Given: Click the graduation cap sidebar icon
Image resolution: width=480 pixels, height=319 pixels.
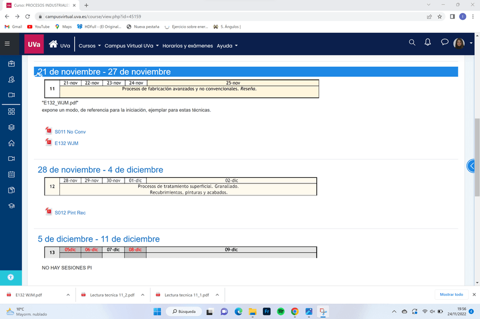Looking at the screenshot, I should pos(11,206).
